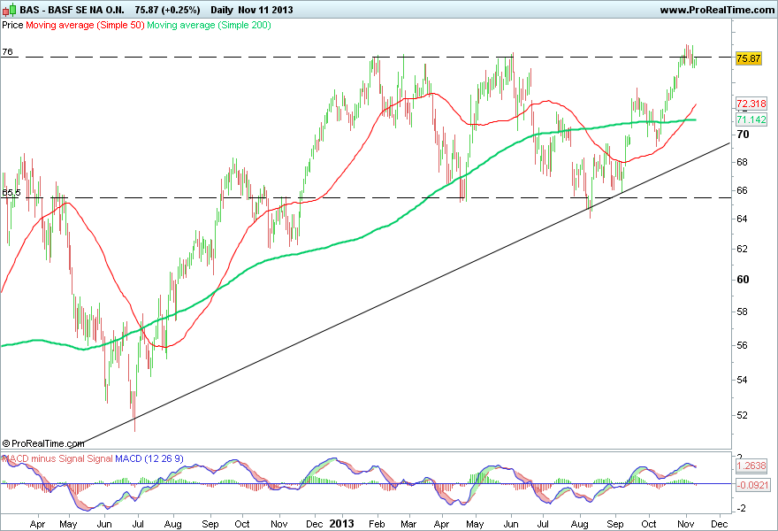778x531 pixels.
Task: Select the Price legend label
Action: point(12,25)
